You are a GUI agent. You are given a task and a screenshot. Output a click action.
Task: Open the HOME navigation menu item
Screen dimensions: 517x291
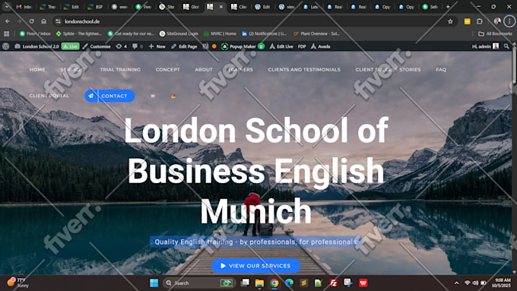pyautogui.click(x=37, y=70)
